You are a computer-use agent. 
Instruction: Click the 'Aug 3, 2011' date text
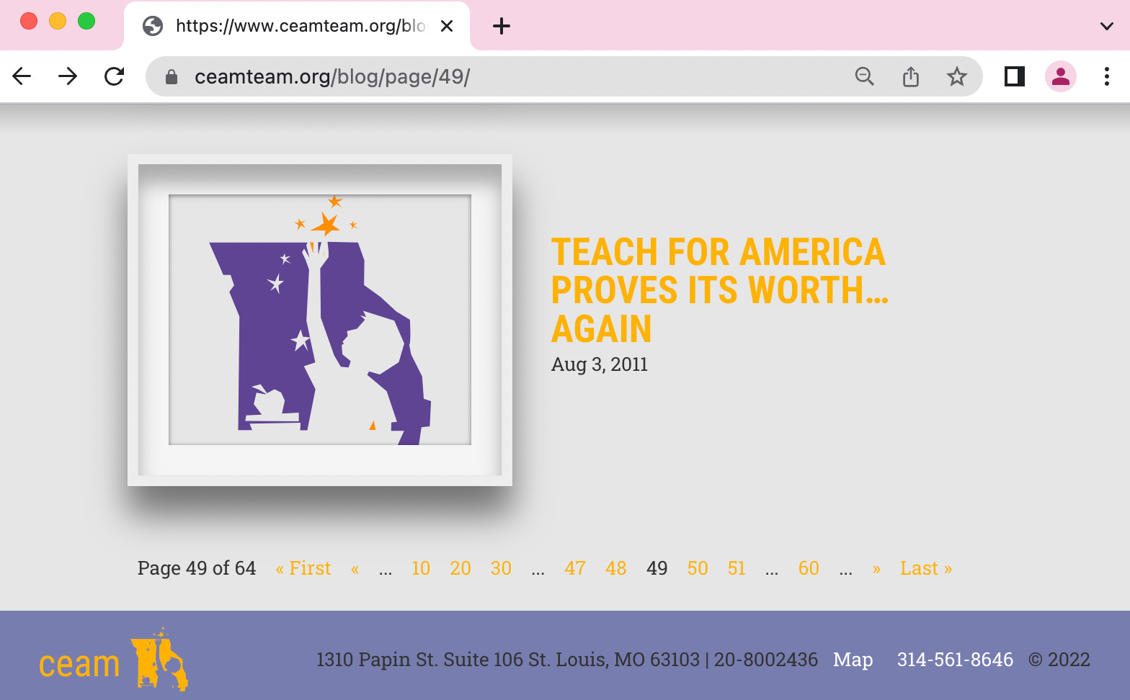coord(600,364)
